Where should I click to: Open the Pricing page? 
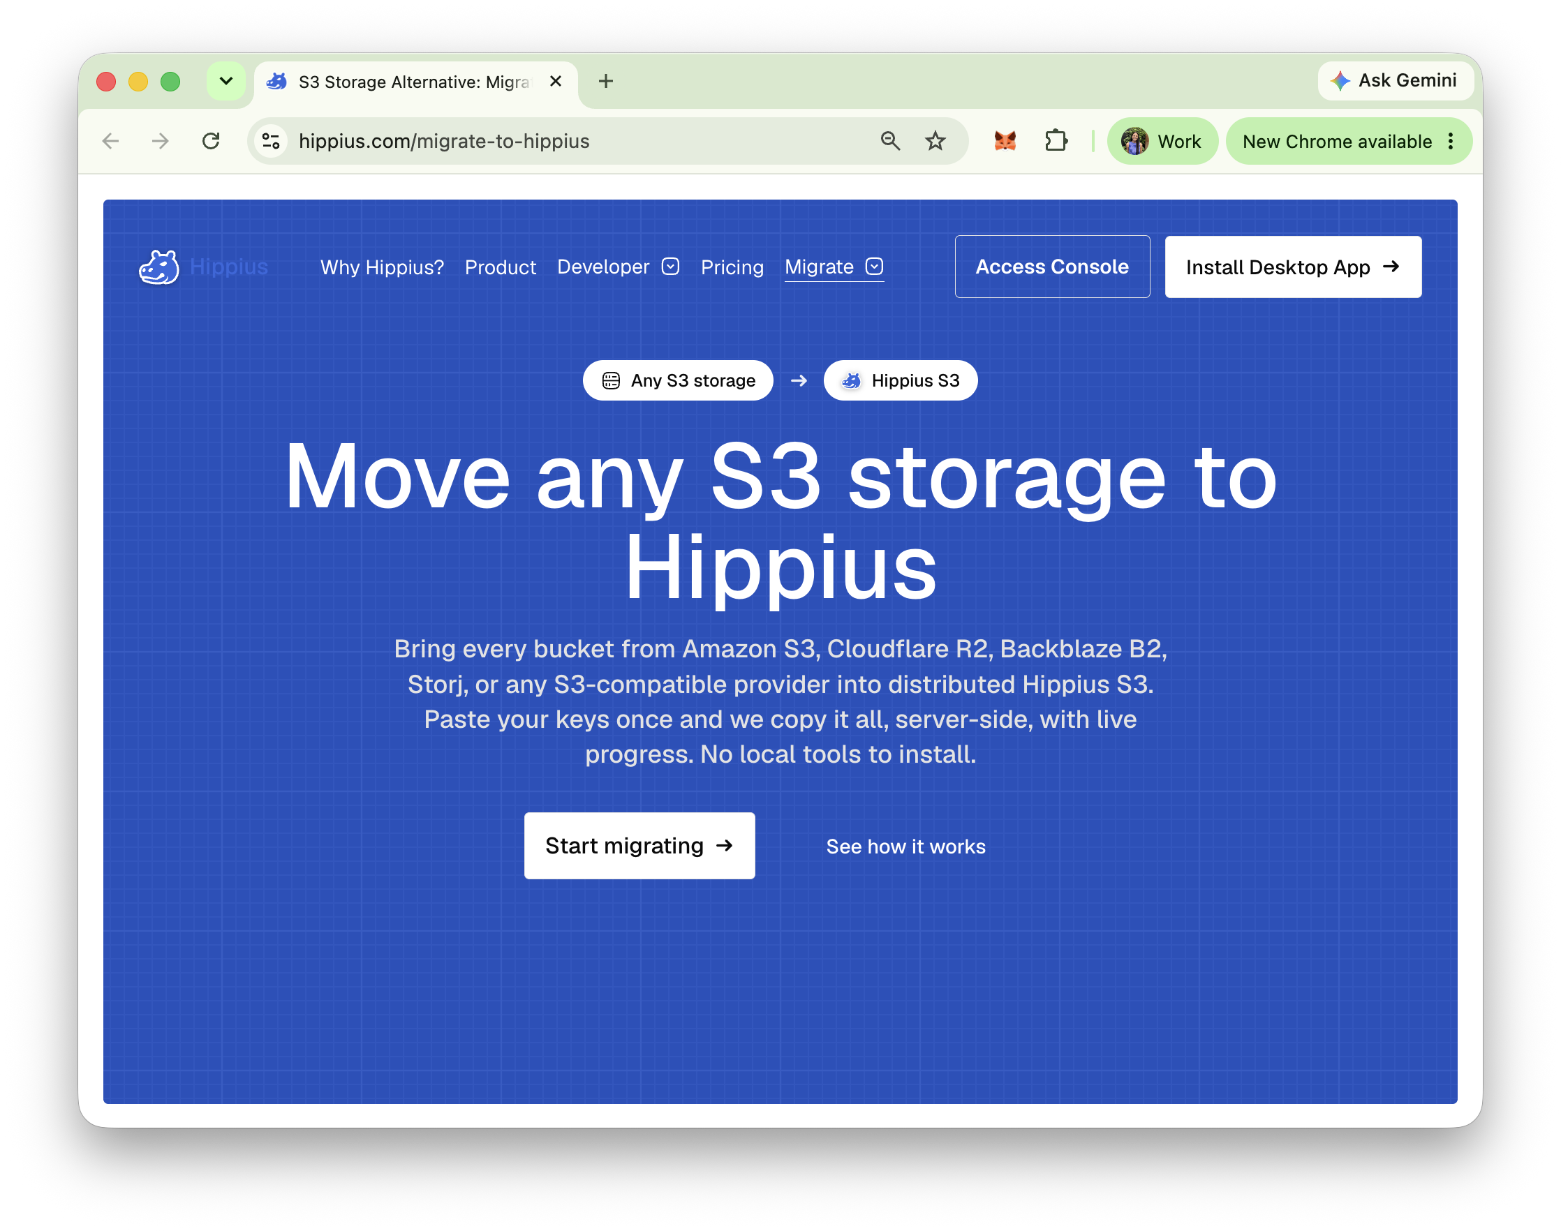[x=732, y=267]
